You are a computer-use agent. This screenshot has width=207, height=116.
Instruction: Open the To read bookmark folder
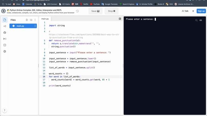pyautogui.click(x=7, y=4)
